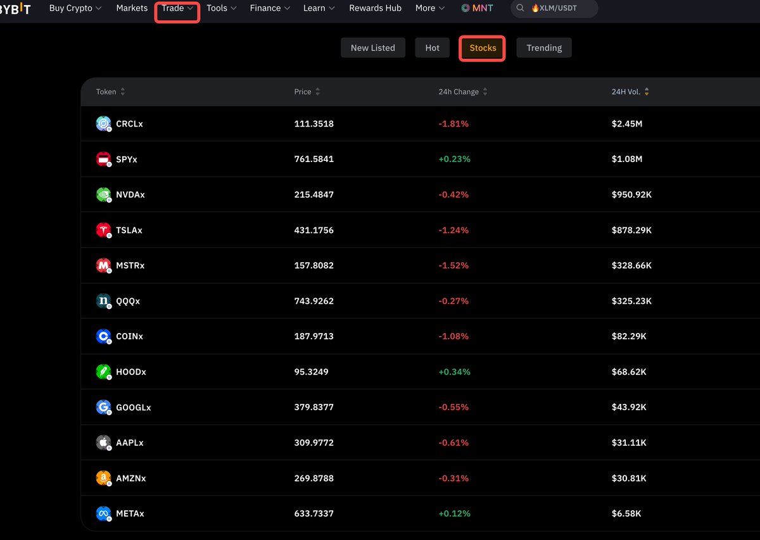Click the $2.45M volume value
760x540 pixels.
(x=627, y=124)
